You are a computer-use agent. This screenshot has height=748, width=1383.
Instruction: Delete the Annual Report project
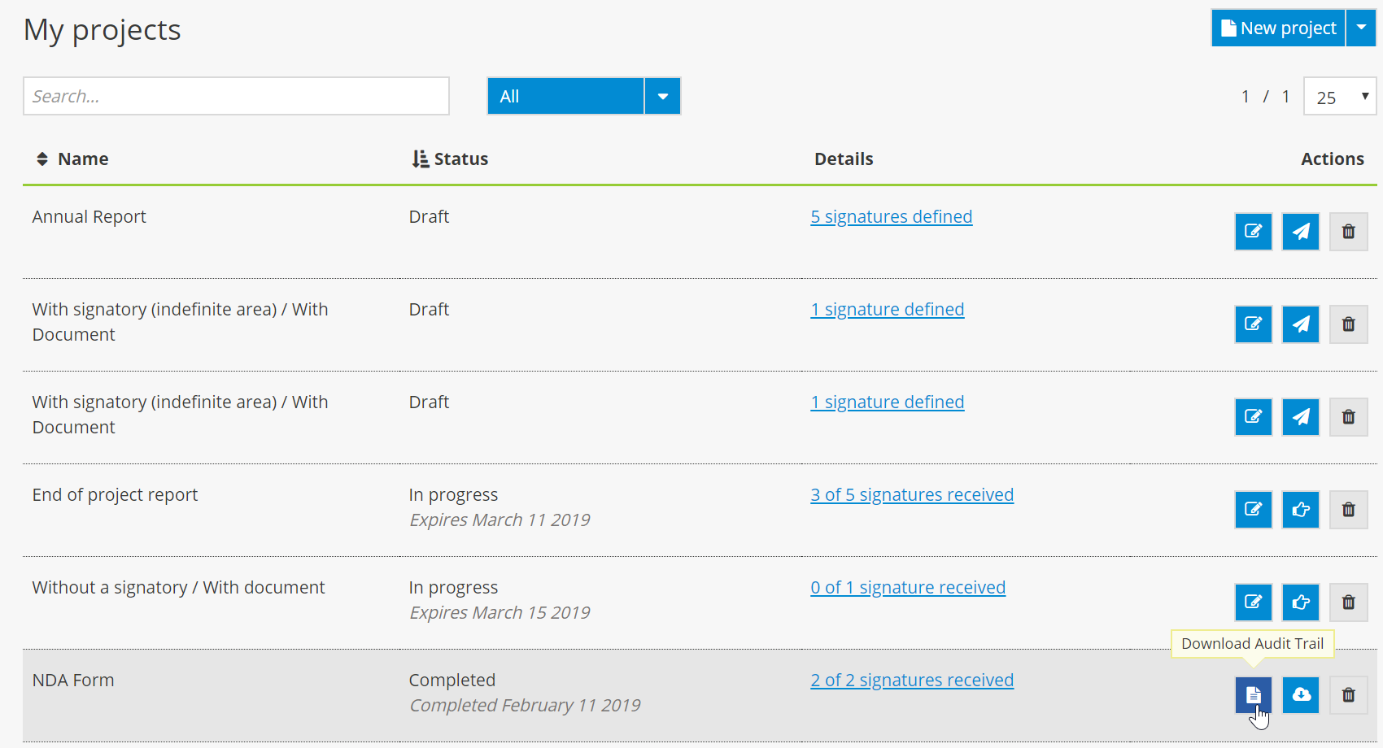tap(1348, 231)
